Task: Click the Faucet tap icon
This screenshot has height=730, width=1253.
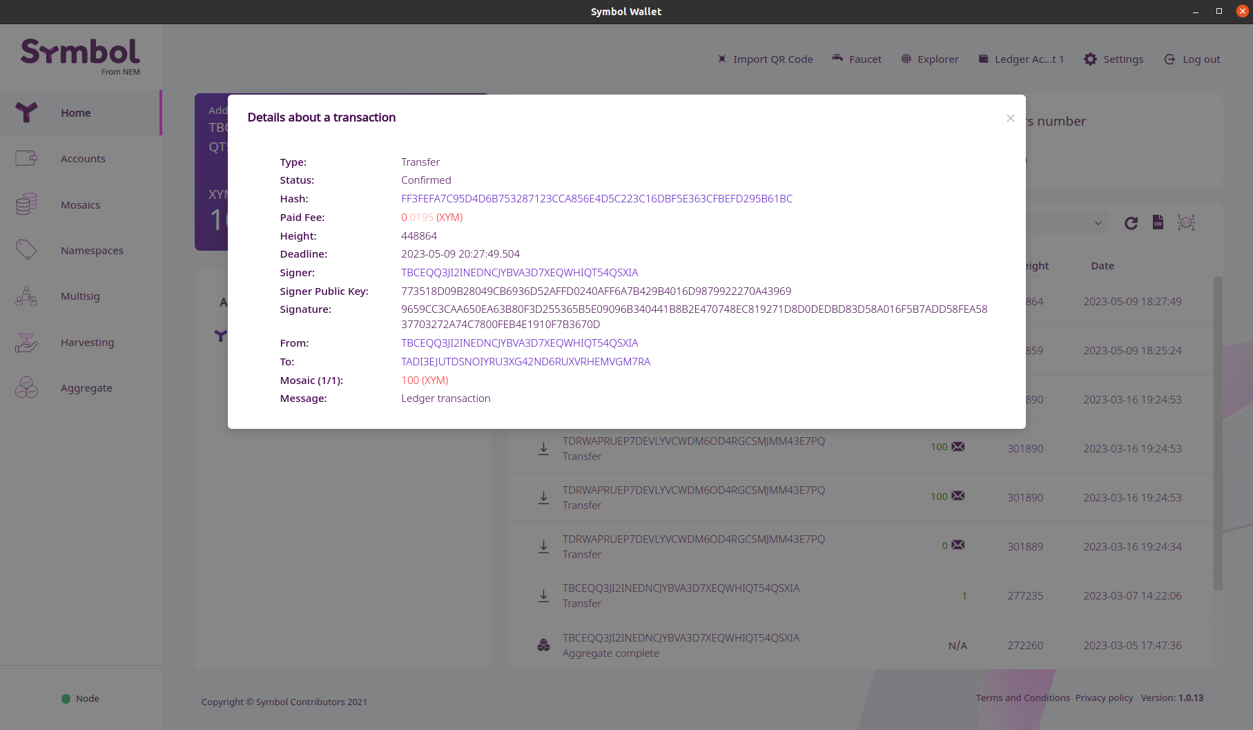Action: (x=837, y=58)
